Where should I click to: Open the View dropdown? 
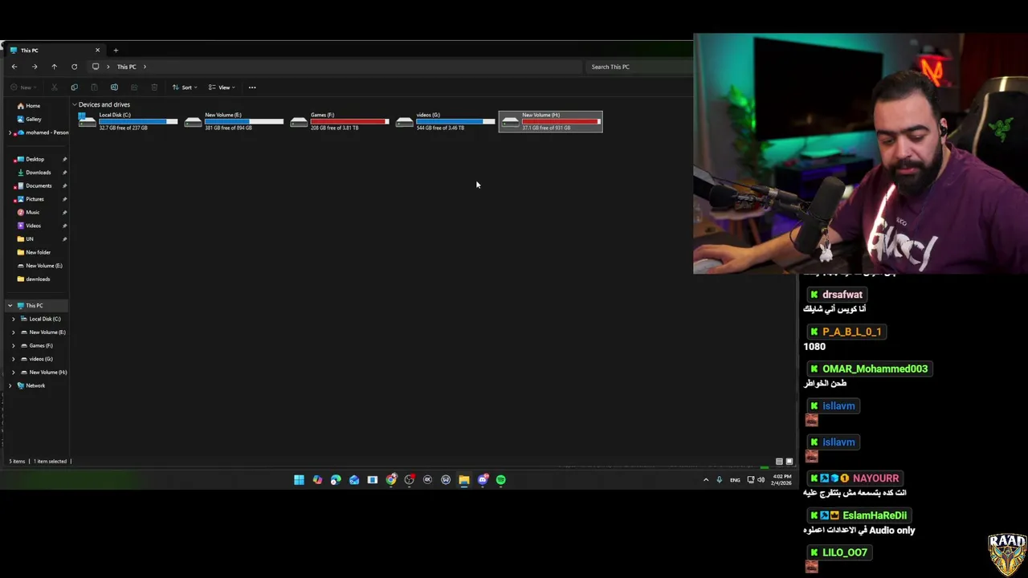click(222, 88)
